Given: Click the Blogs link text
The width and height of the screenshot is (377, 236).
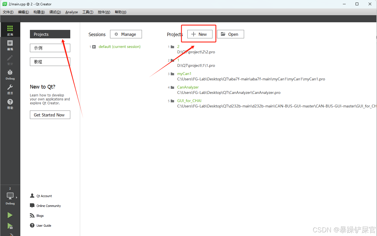Looking at the screenshot, I should tap(40, 216).
